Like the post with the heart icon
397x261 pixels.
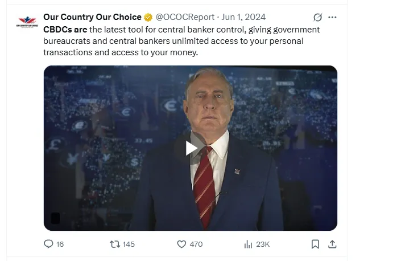click(x=181, y=244)
